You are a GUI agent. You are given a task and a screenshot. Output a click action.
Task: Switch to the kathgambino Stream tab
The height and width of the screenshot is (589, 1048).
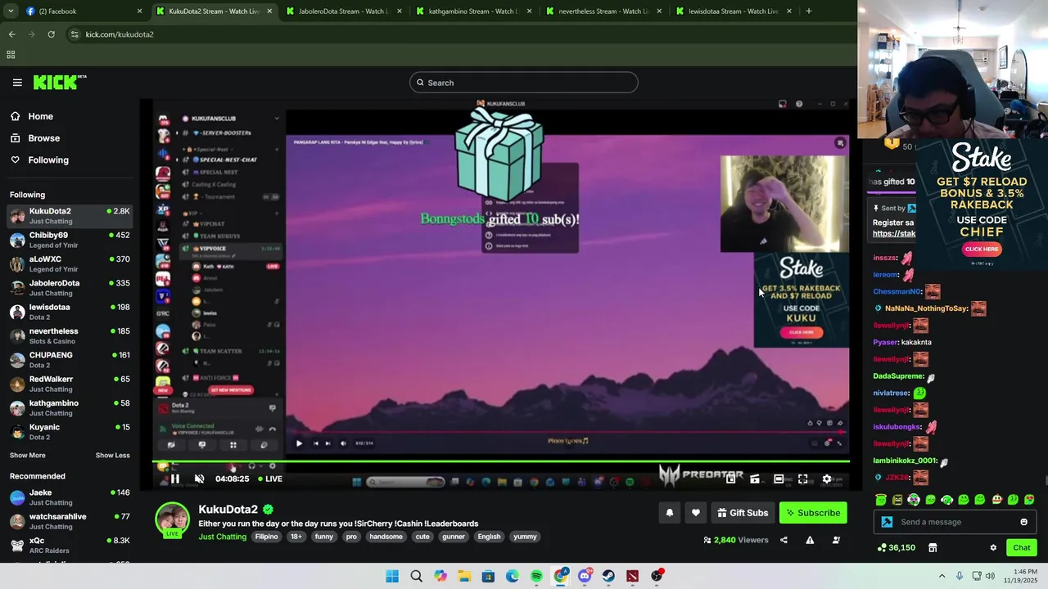click(472, 11)
